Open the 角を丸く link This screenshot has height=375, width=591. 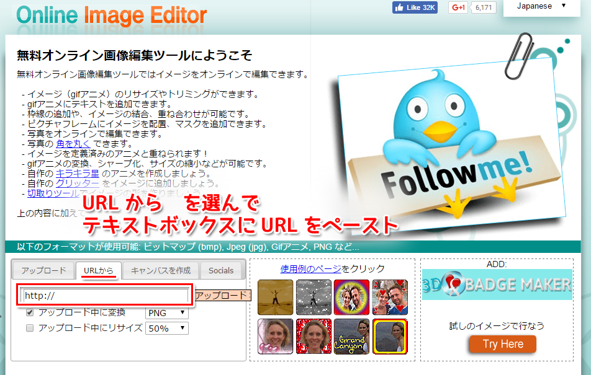pos(73,143)
